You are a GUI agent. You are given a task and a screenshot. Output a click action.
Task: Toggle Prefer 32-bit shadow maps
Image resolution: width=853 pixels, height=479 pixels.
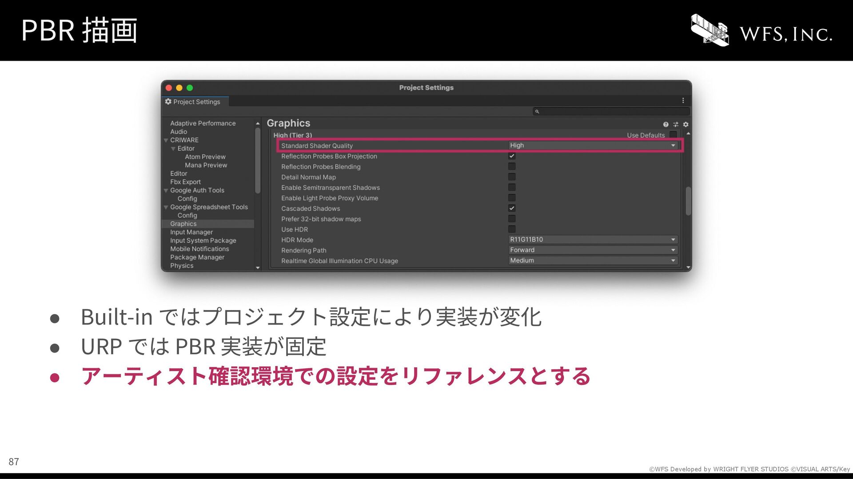(512, 219)
